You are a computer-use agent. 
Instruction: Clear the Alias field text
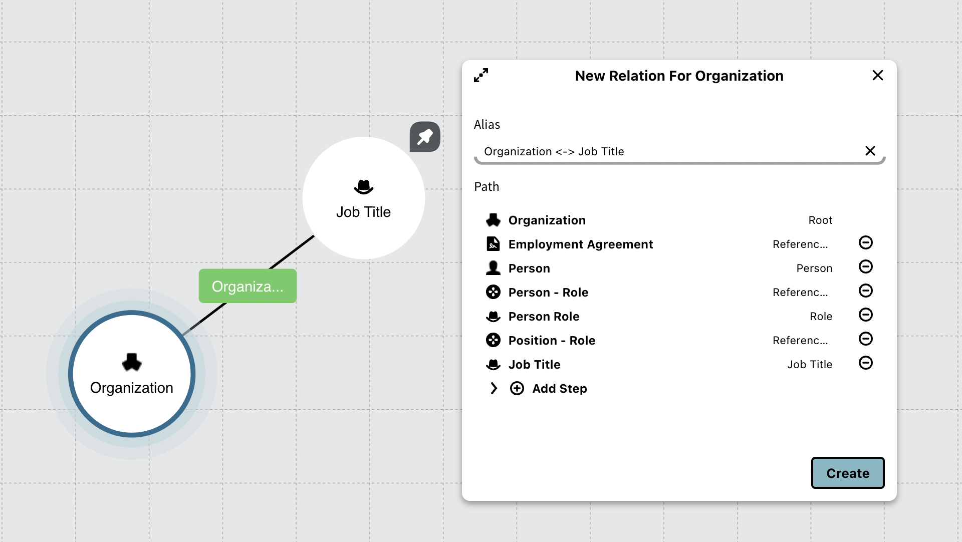pos(870,151)
